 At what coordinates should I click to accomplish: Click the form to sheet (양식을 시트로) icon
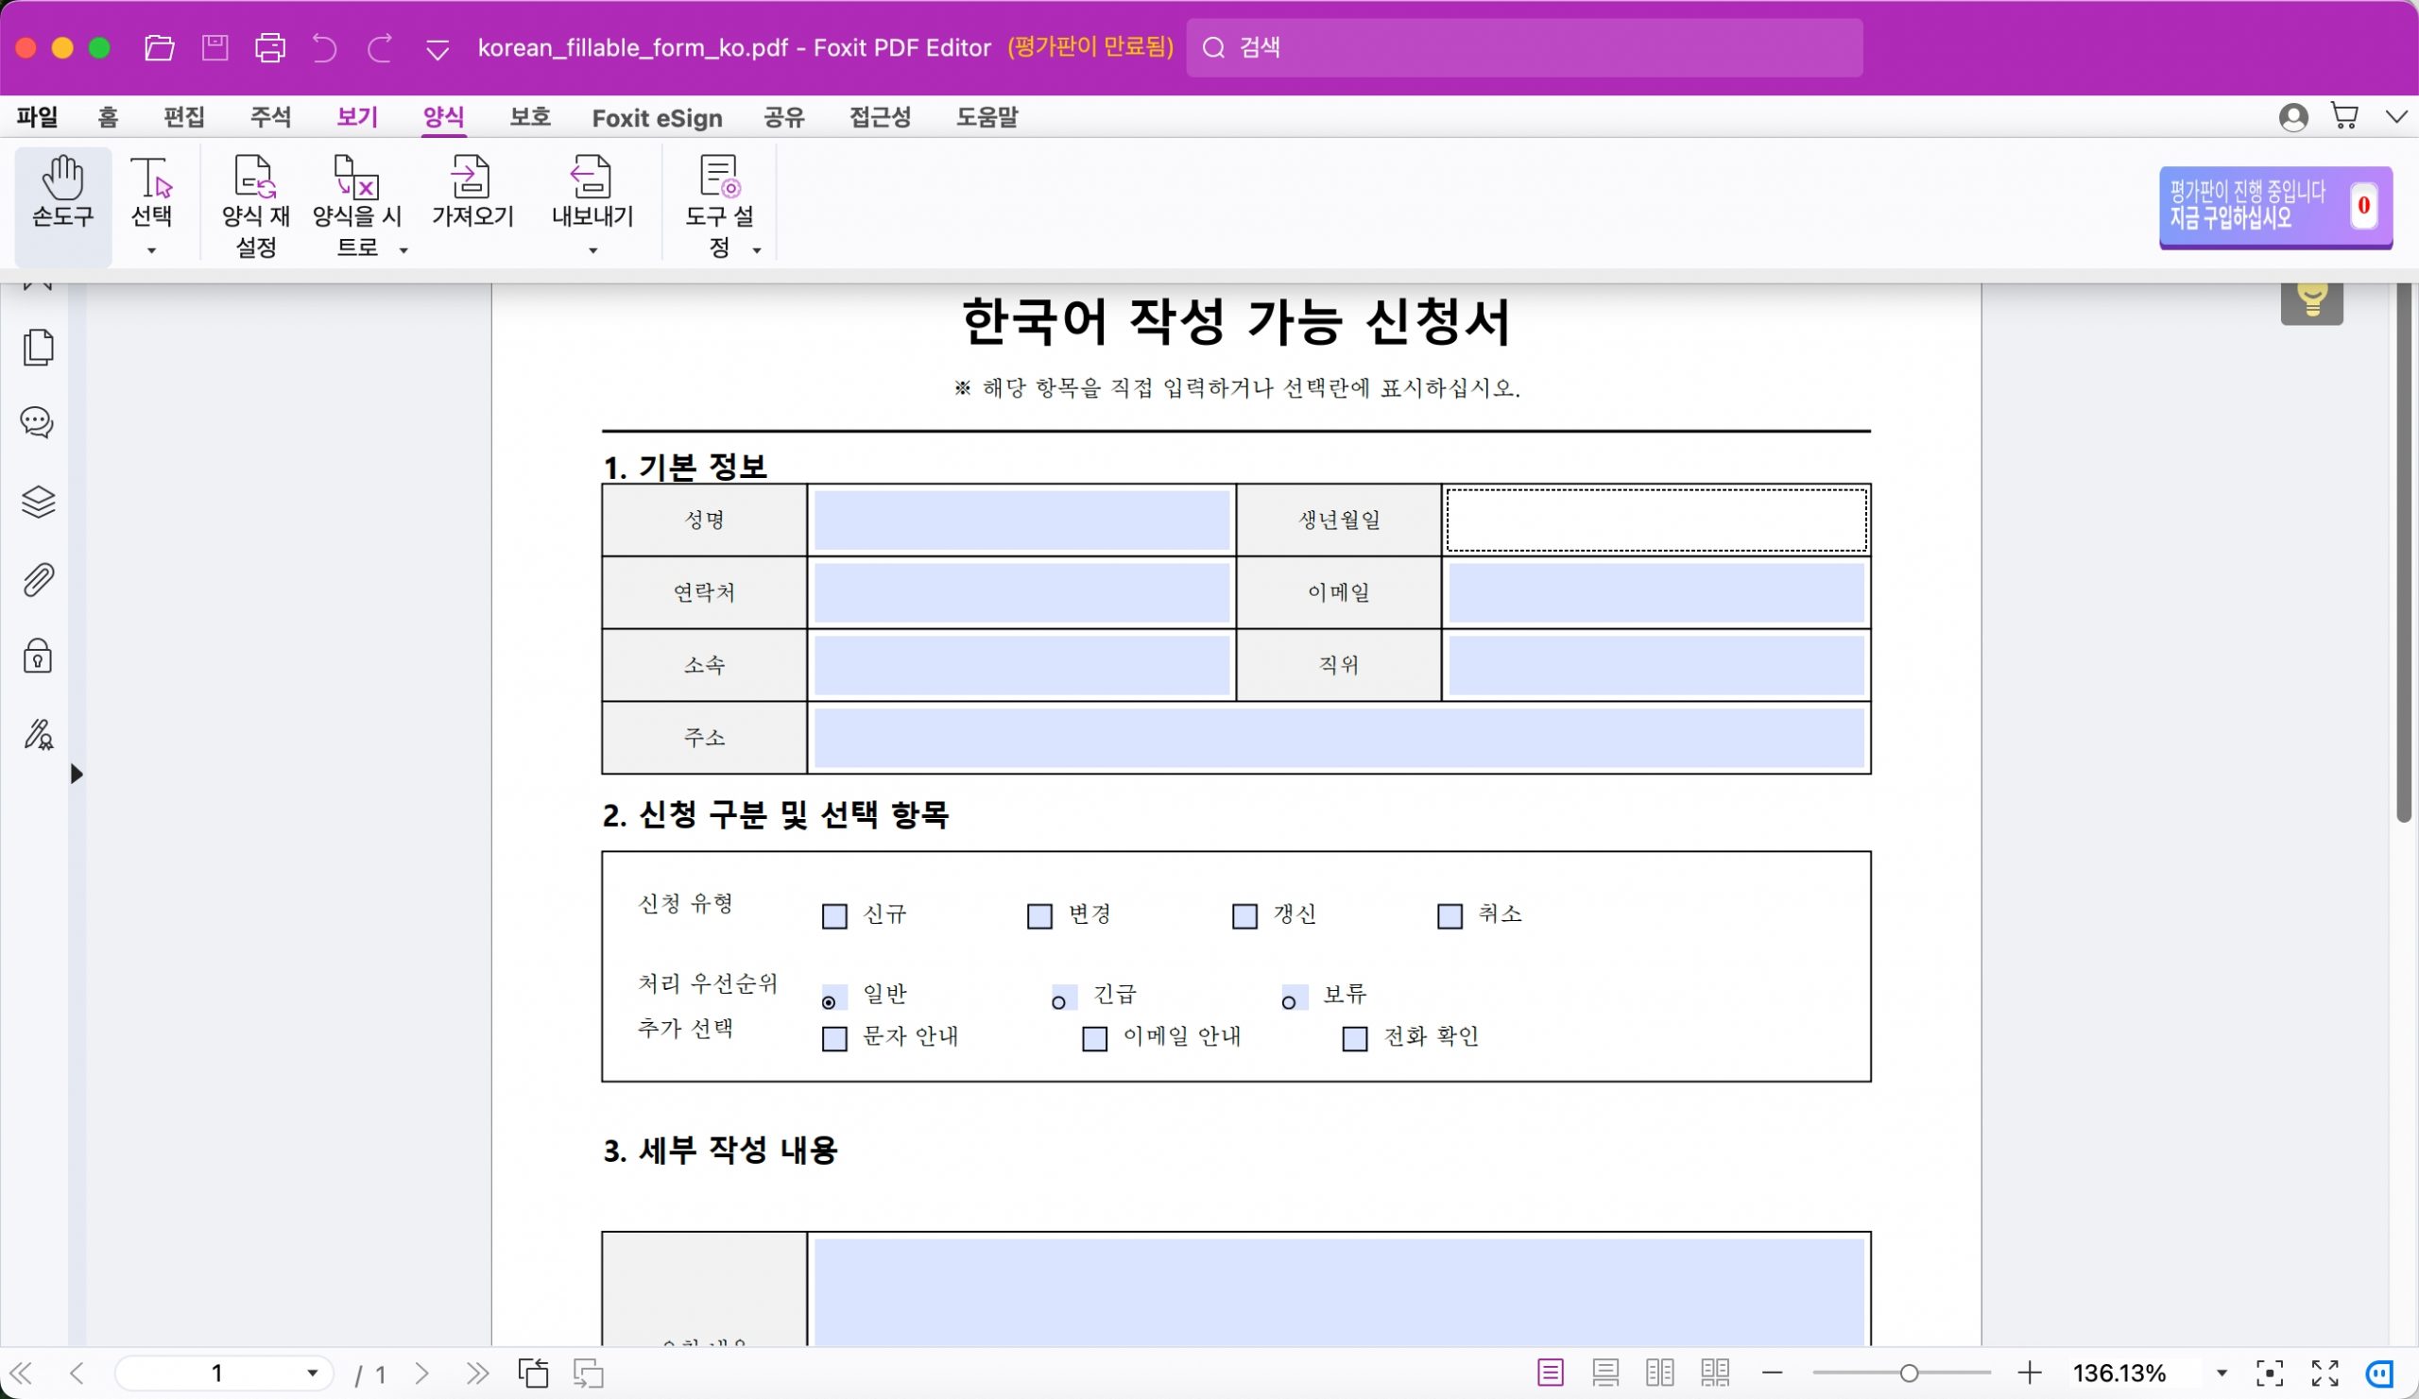click(356, 178)
